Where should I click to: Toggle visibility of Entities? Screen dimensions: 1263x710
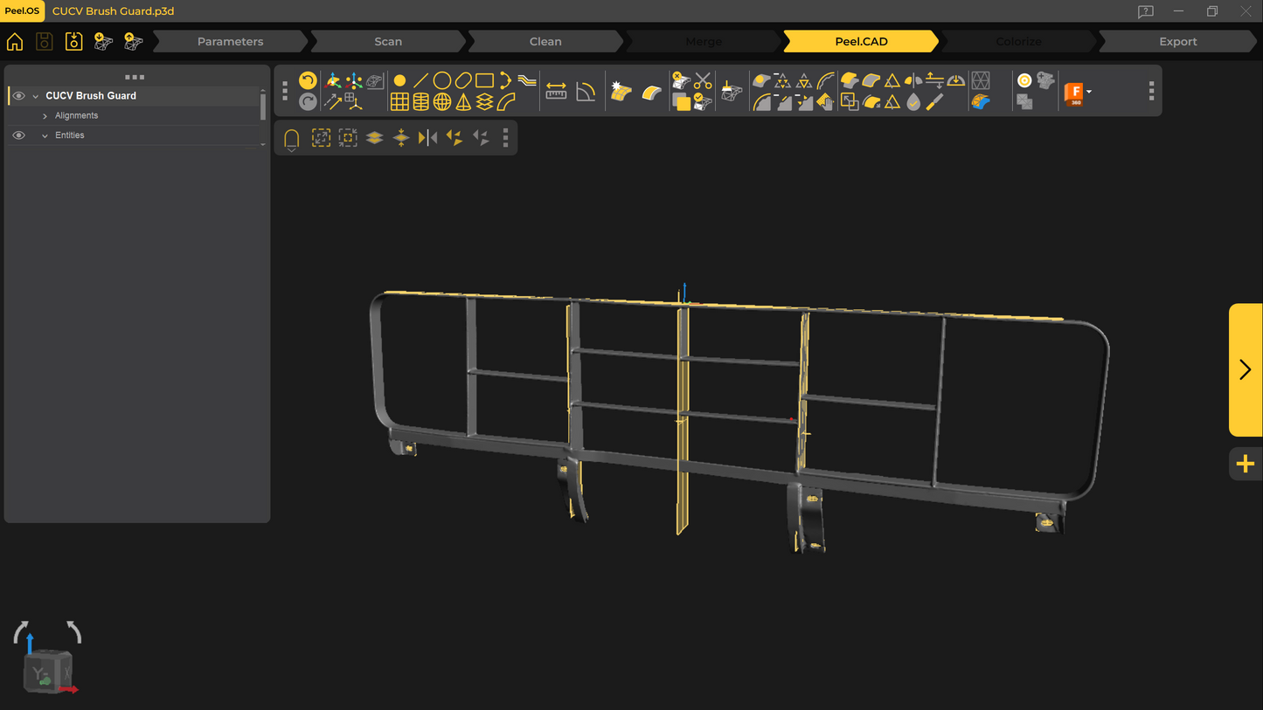(x=18, y=135)
